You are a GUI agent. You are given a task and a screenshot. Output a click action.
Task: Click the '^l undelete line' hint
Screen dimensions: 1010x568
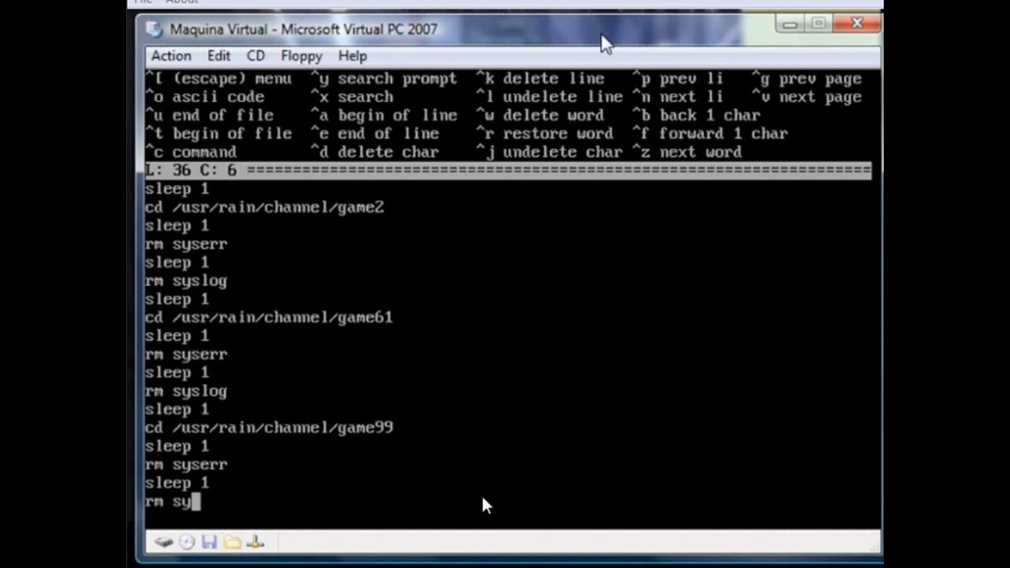549,97
